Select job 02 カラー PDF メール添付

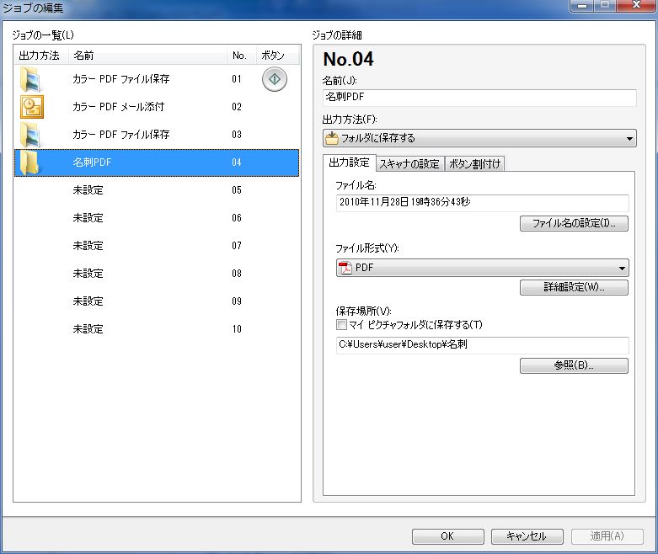click(x=157, y=107)
